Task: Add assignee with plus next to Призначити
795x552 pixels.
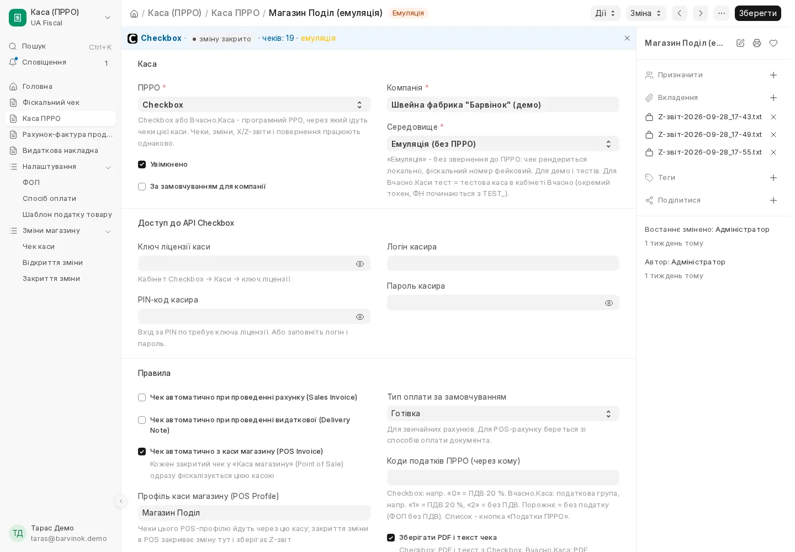Action: pyautogui.click(x=773, y=75)
